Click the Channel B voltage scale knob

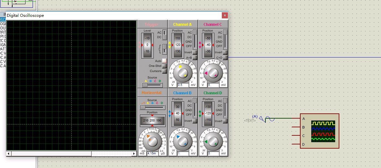[x=183, y=141]
